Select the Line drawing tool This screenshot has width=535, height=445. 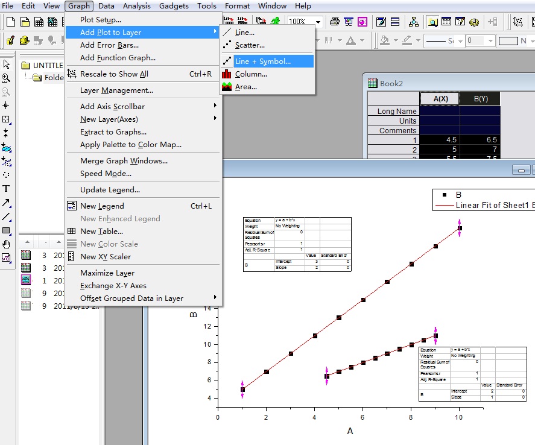(6, 216)
